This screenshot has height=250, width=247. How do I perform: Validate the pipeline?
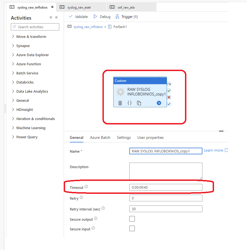(78, 17)
